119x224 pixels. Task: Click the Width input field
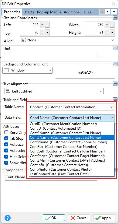click(95, 25)
